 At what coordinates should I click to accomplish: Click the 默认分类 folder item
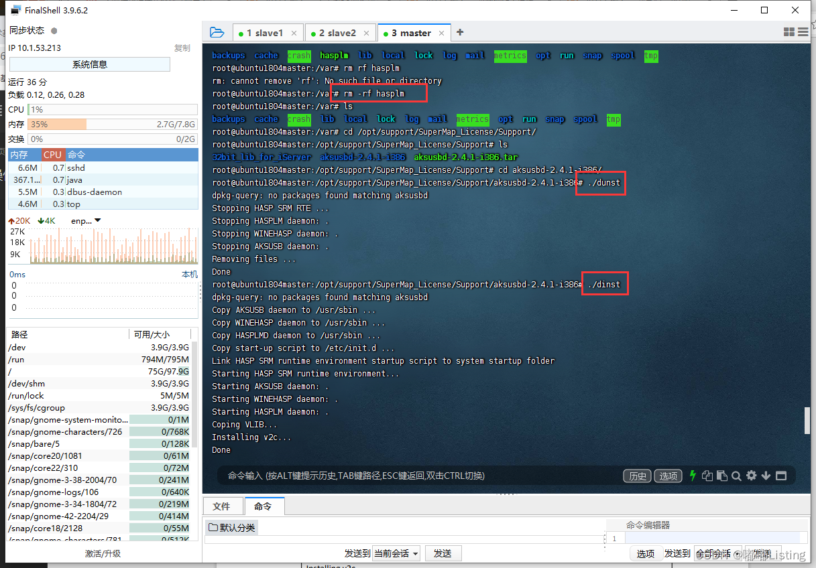pyautogui.click(x=231, y=528)
